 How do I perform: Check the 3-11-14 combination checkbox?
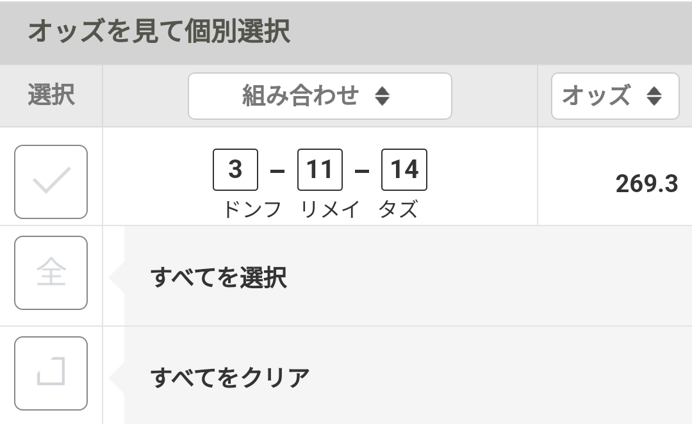[51, 182]
